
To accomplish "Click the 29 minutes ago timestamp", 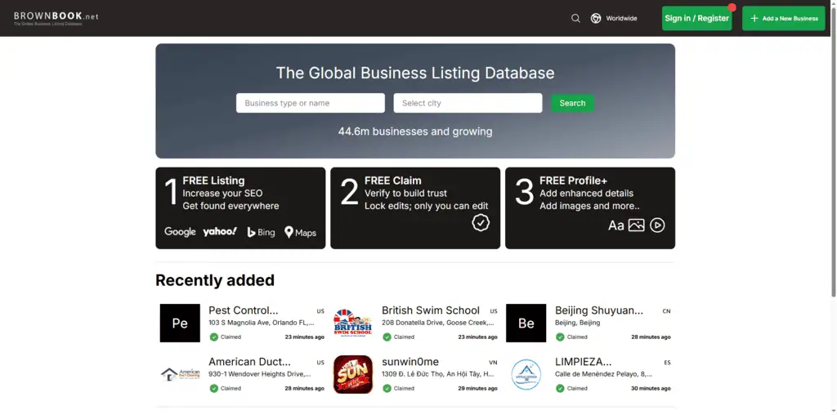I will tap(477, 389).
